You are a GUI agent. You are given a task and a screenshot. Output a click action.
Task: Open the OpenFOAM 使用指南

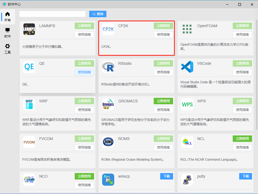(x=242, y=35)
